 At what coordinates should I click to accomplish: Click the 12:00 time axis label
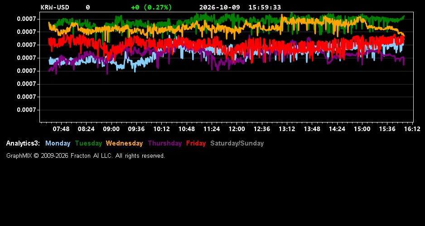pyautogui.click(x=237, y=129)
